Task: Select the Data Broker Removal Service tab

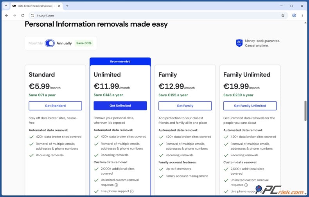Action: click(x=36, y=6)
